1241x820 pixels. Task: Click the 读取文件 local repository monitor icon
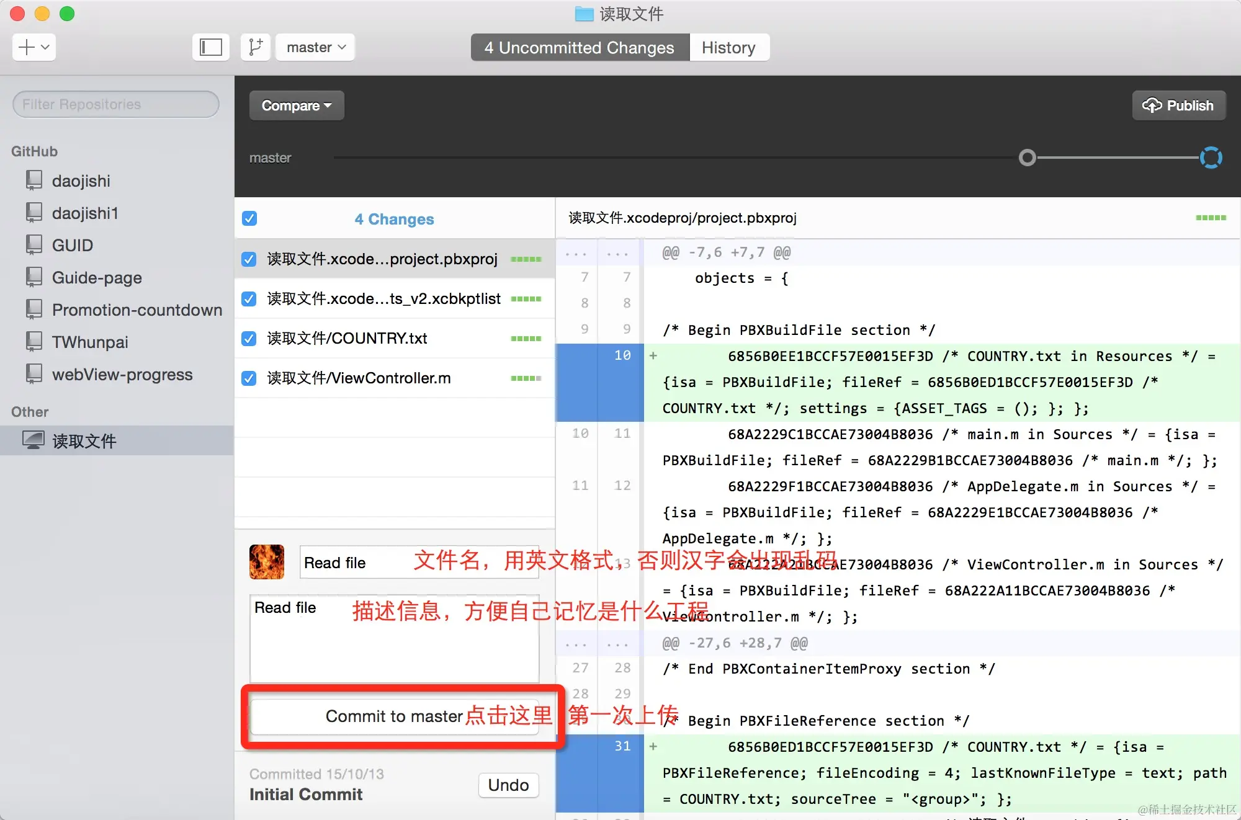[x=34, y=440]
